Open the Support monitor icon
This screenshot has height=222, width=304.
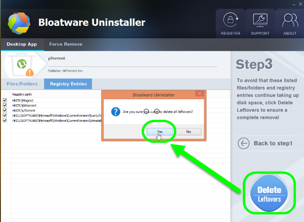(x=260, y=20)
